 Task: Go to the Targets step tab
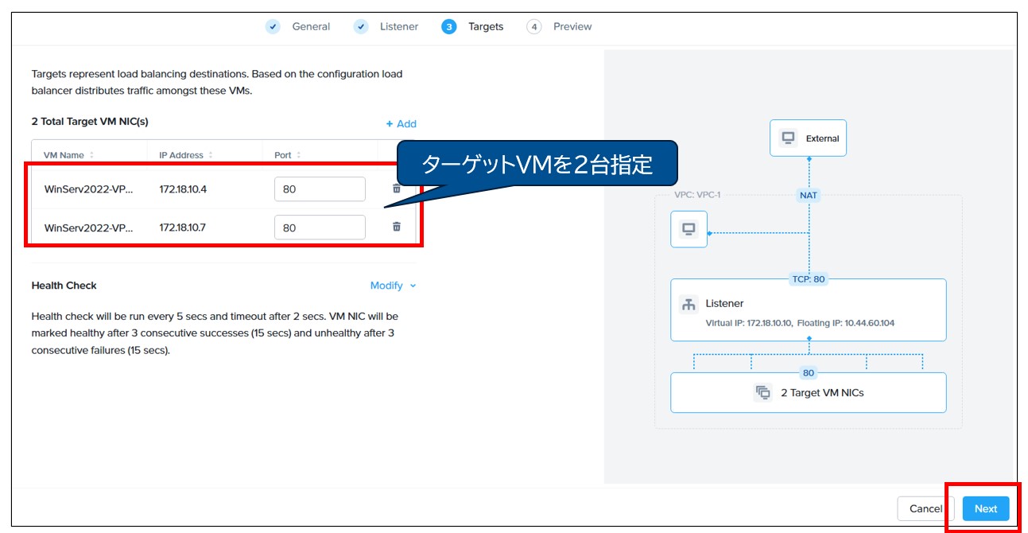484,26
